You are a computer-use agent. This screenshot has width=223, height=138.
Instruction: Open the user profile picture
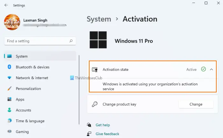coord(12,22)
